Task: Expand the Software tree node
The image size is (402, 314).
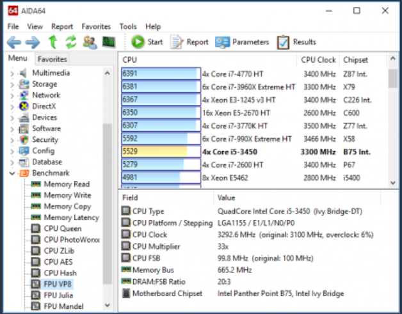Action: coord(12,129)
